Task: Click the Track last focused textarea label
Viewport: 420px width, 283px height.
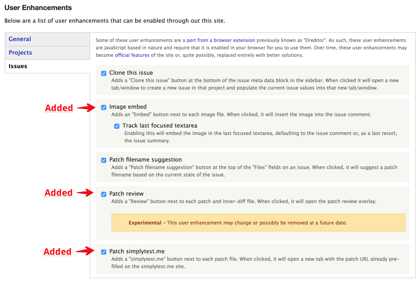Action: (x=160, y=126)
